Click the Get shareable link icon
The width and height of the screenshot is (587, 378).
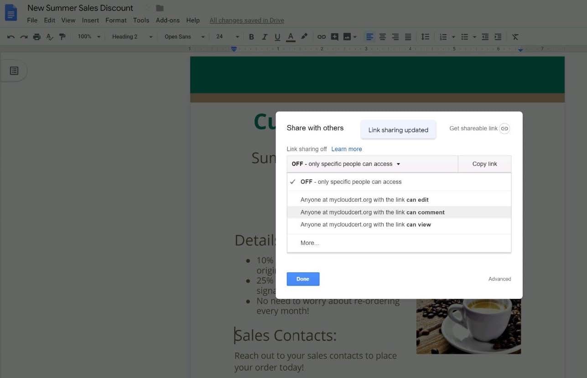(504, 128)
